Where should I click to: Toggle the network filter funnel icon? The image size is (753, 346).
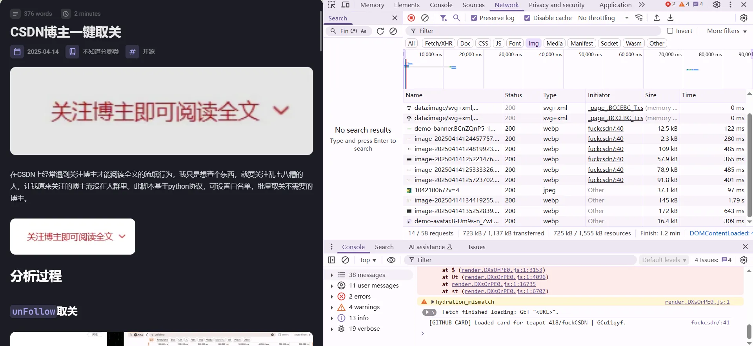pos(443,18)
